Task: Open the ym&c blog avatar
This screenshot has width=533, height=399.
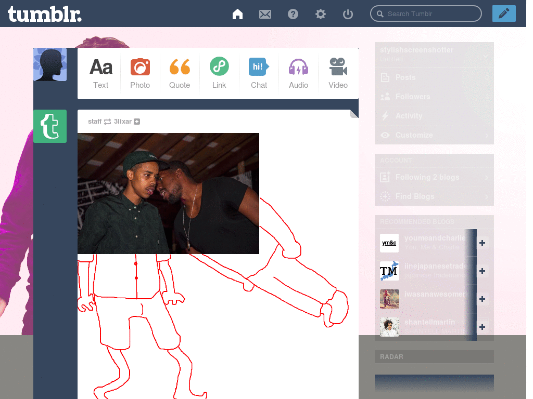Action: point(389,243)
